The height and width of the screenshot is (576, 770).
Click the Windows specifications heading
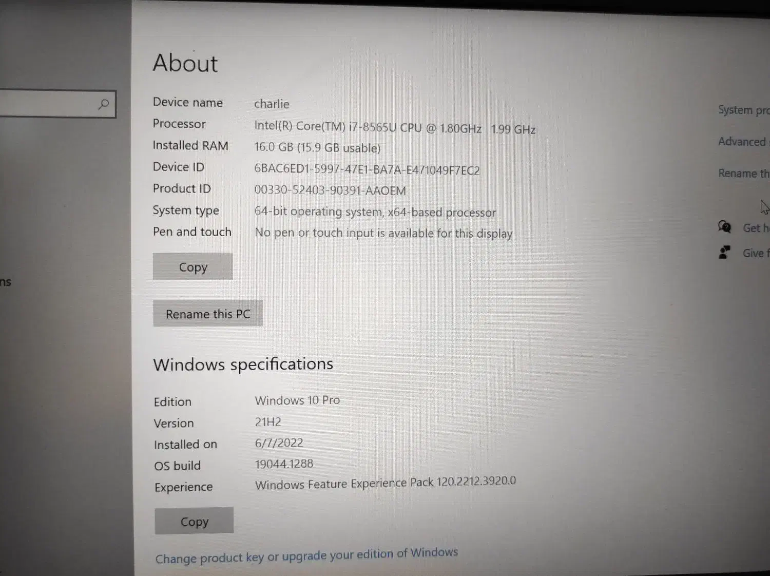tap(243, 364)
